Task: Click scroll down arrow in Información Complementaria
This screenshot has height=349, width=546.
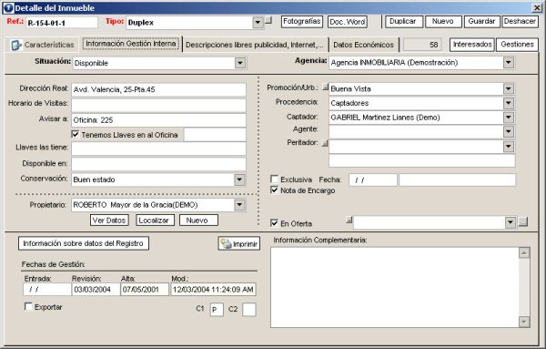Action: [524, 322]
